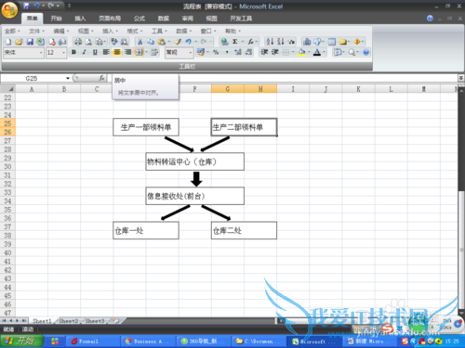Click the Office Button orb
Screen dimensions: 465x348
[x=9, y=10]
